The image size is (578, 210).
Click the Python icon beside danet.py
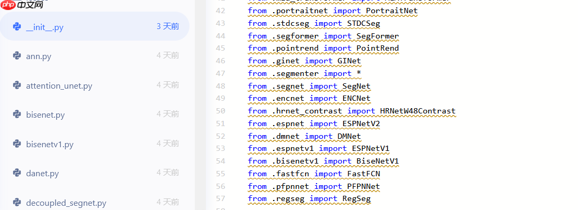pyautogui.click(x=16, y=173)
